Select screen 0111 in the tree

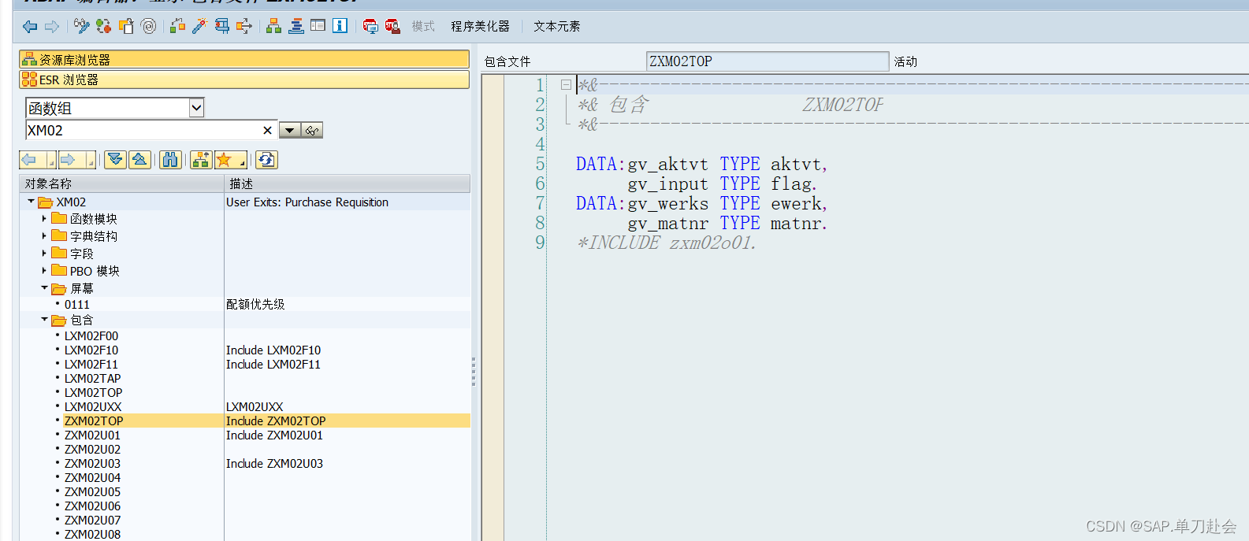pos(77,305)
